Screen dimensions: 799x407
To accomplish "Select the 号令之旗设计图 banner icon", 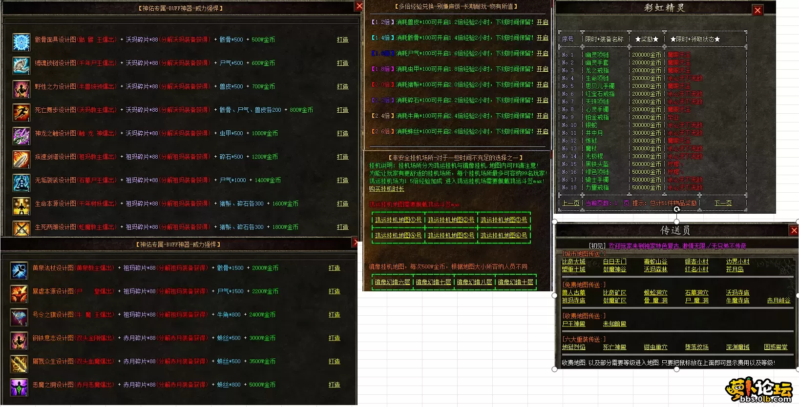I will [x=19, y=317].
